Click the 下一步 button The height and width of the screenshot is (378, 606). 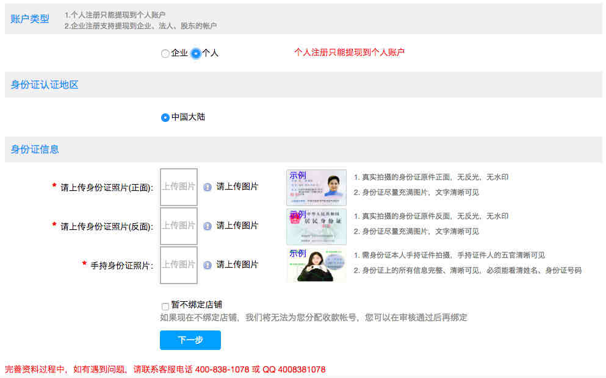pos(190,340)
